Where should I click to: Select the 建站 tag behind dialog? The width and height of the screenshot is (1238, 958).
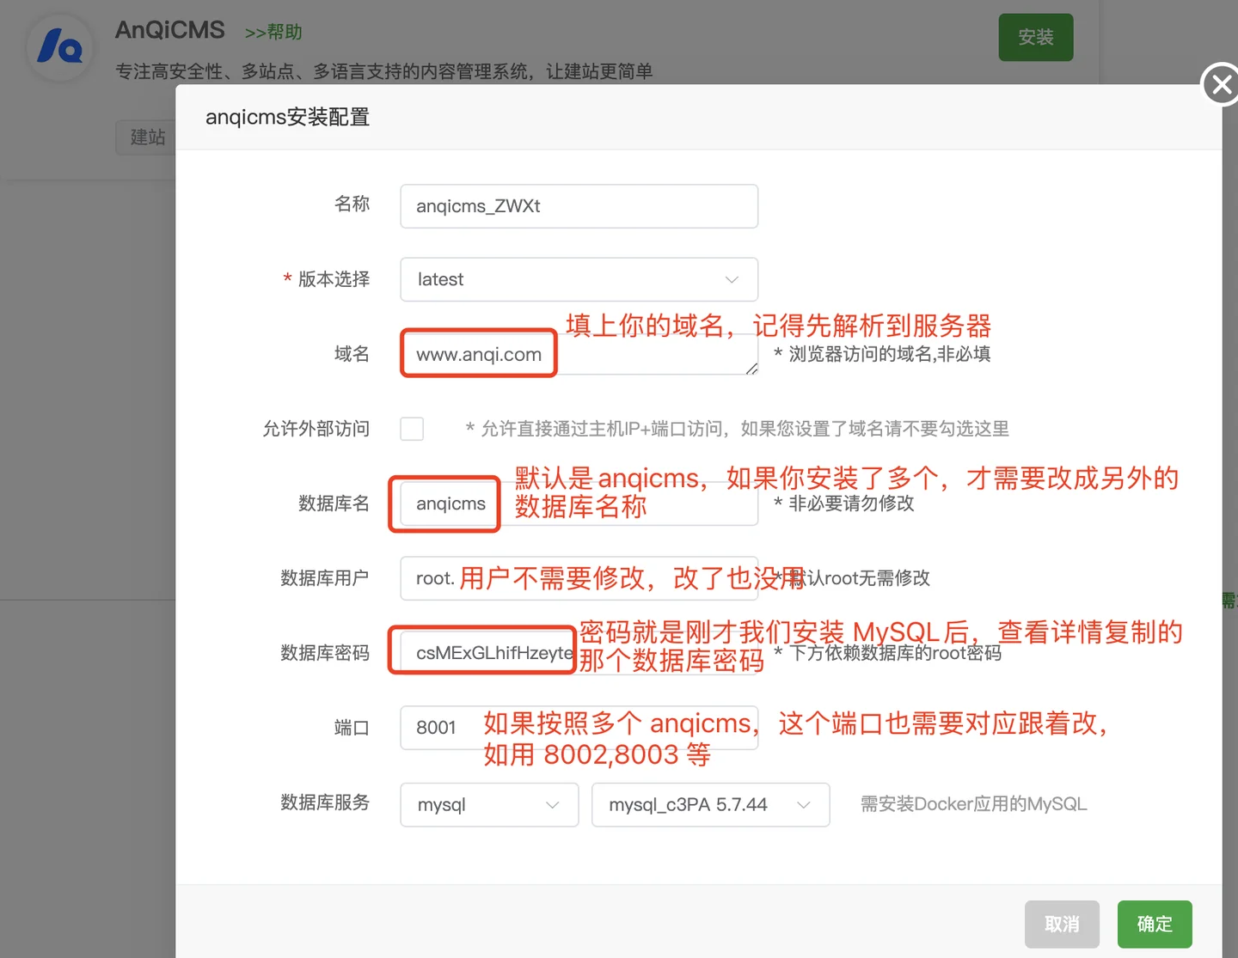pyautogui.click(x=147, y=137)
